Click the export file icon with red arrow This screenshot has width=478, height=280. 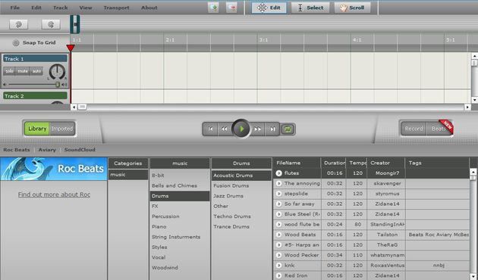[231, 8]
